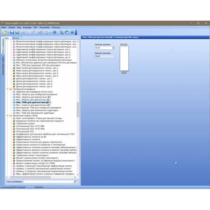
Task: Click the globe refresh toolbar icon
Action: (66, 32)
